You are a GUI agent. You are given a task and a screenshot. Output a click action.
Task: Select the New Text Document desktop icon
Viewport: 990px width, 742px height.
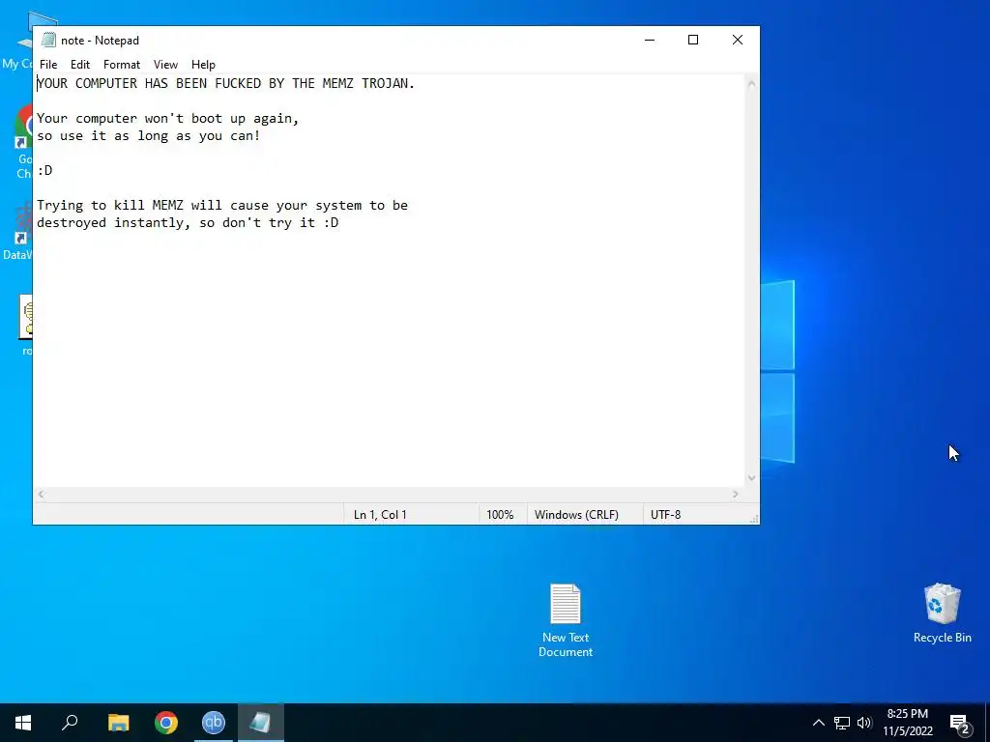[565, 620]
